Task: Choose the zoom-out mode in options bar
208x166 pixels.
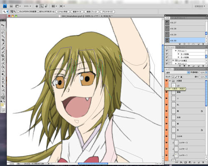Action: click(15, 12)
